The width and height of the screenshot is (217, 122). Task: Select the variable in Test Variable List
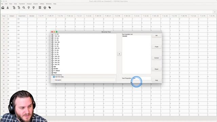pyautogui.click(x=125, y=36)
